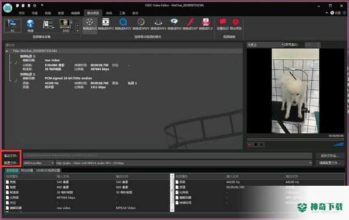Click the Edit Profile button
Screen dimensions: 349x220
pyautogui.click(x=329, y=163)
